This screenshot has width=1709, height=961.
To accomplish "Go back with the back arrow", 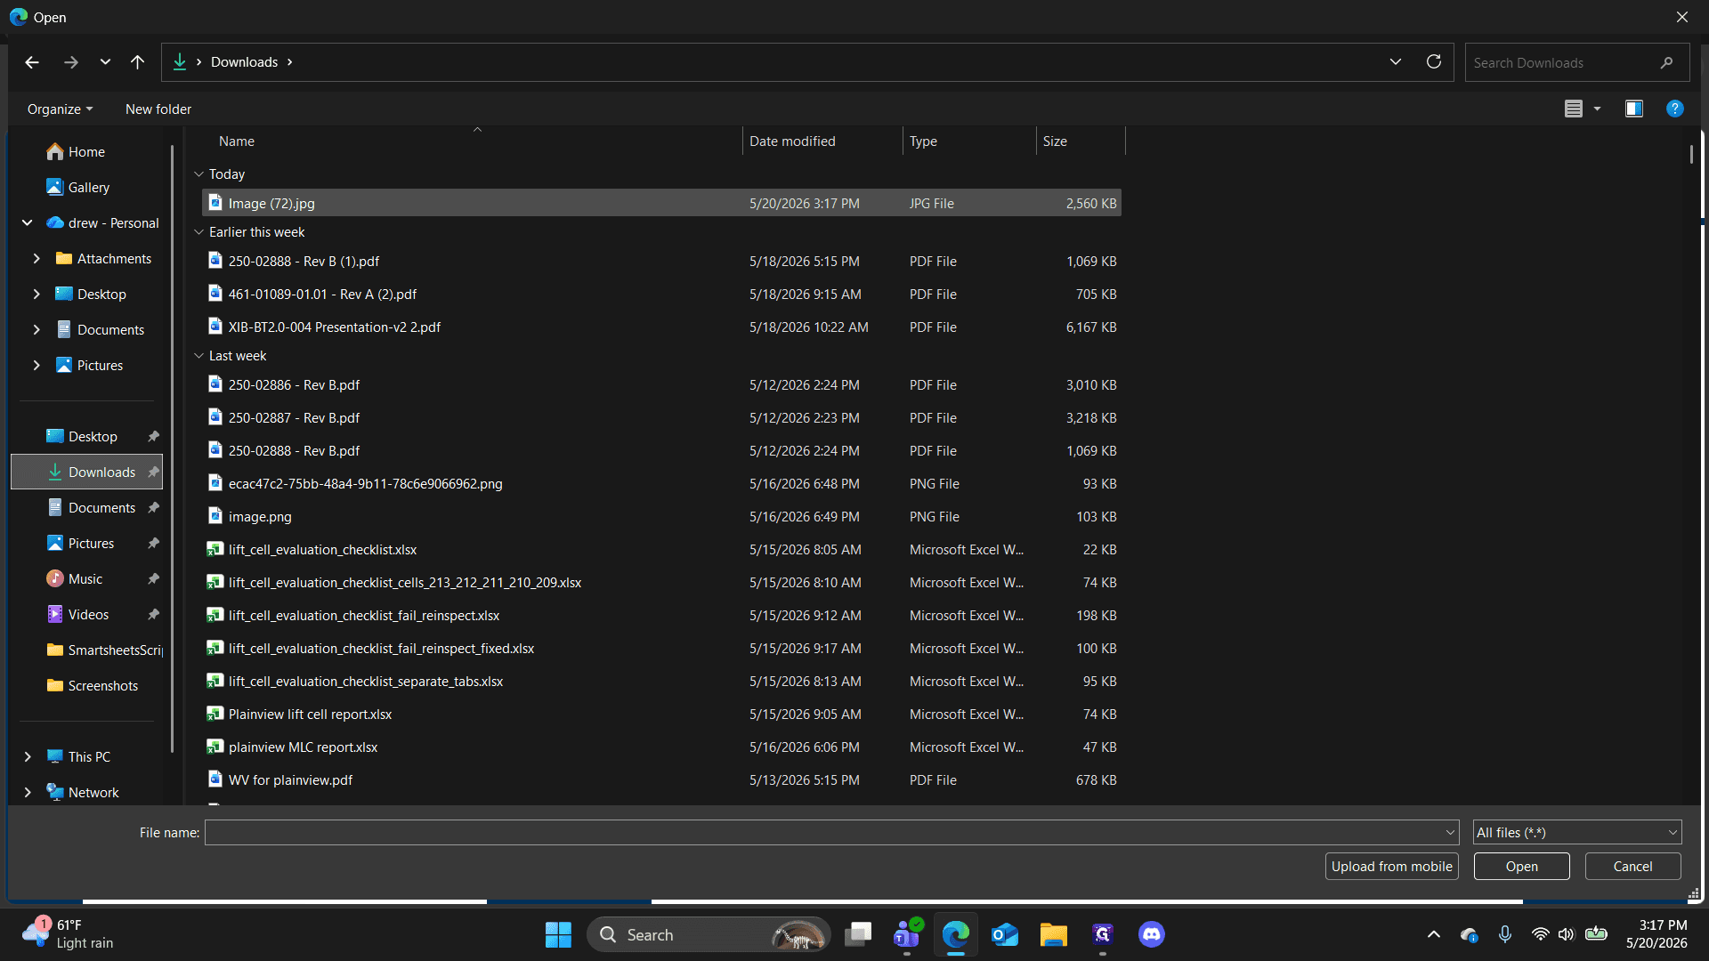I will 32,62.
